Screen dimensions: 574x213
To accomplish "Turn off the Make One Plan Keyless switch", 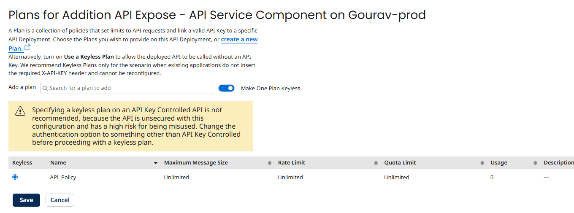I will [x=226, y=88].
